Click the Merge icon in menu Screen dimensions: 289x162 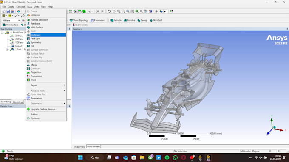(x=28, y=65)
